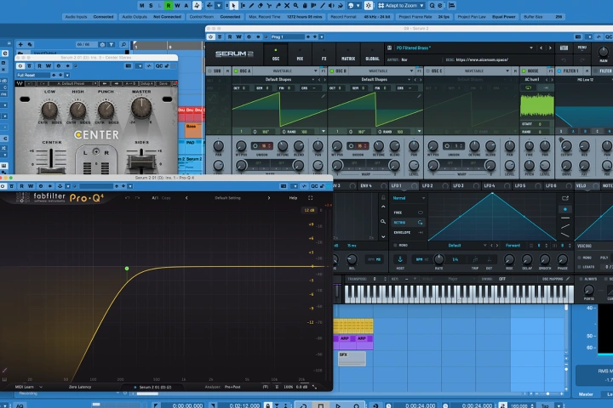613x408 pixels.
Task: Select the Play speaker tool
Action: 331,5
